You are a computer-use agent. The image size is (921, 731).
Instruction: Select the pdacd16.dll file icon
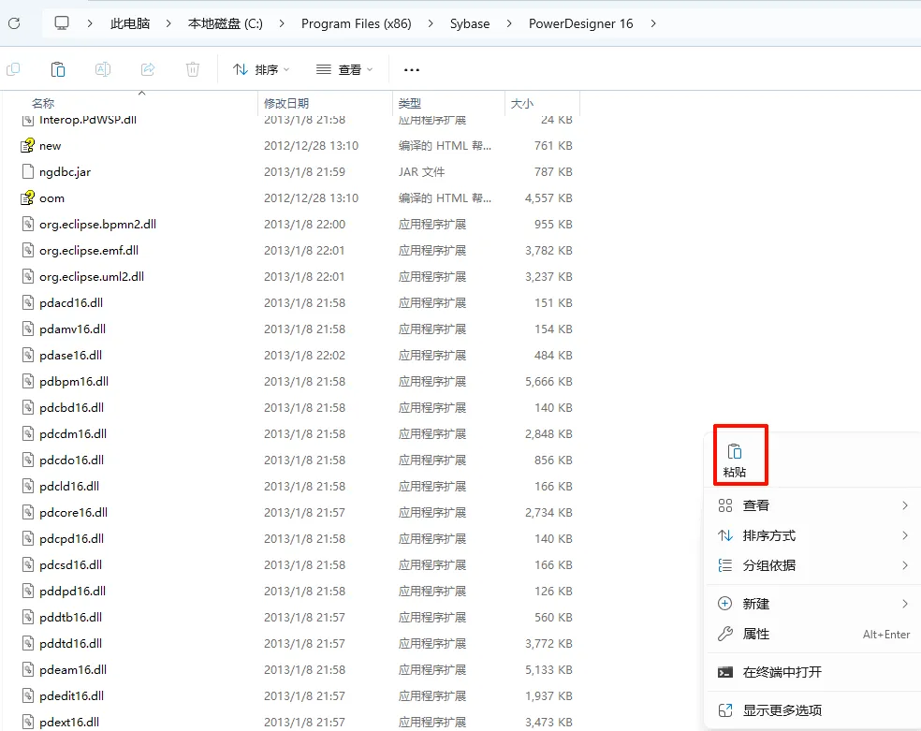(27, 303)
